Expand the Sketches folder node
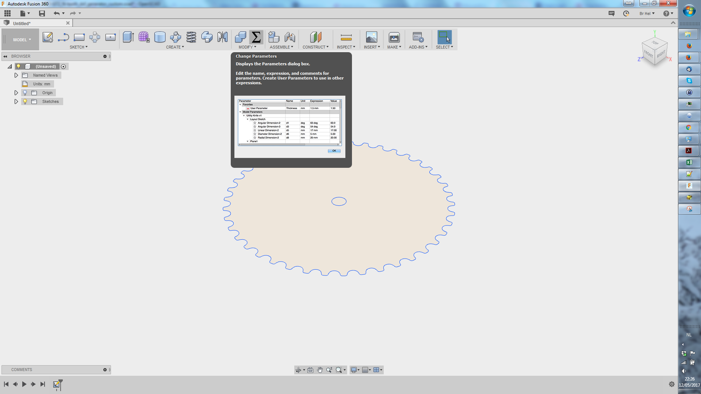 coord(16,101)
